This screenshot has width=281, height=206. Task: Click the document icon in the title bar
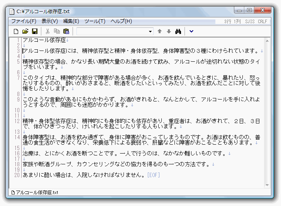pyautogui.click(x=12, y=12)
